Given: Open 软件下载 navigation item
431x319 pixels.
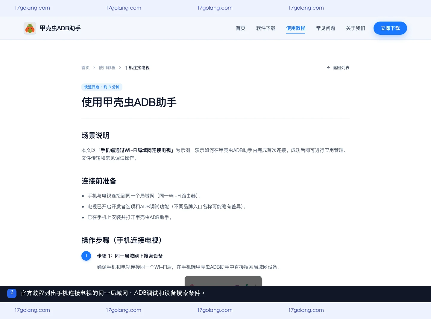Looking at the screenshot, I should [266, 28].
